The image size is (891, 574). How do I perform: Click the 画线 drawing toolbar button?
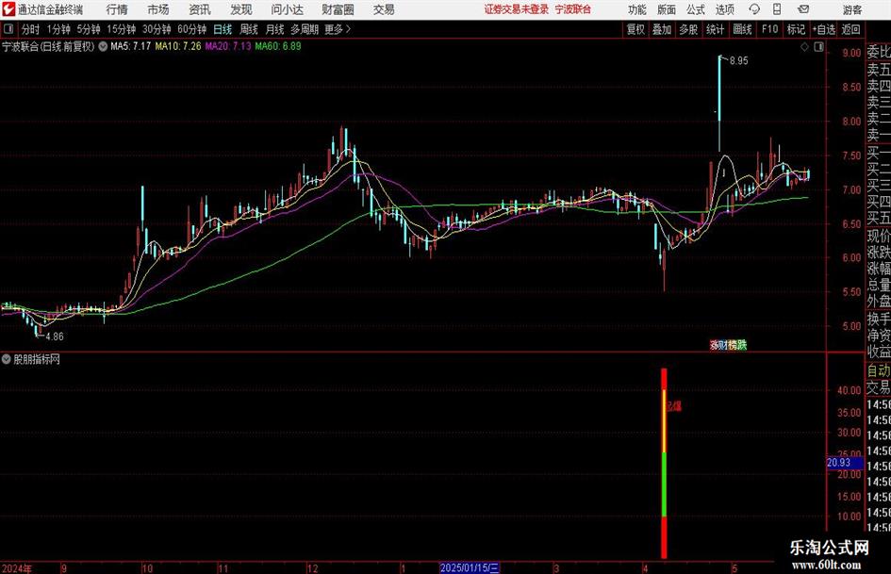tap(743, 29)
